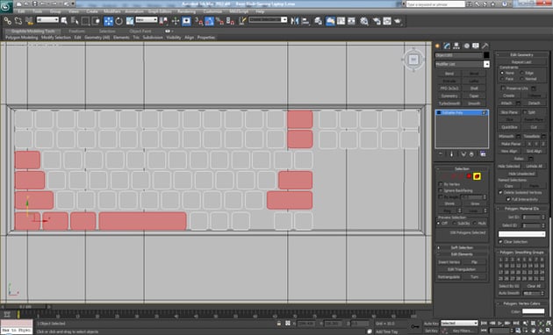Click the Detach button
The width and height of the screenshot is (553, 335).
point(534,103)
